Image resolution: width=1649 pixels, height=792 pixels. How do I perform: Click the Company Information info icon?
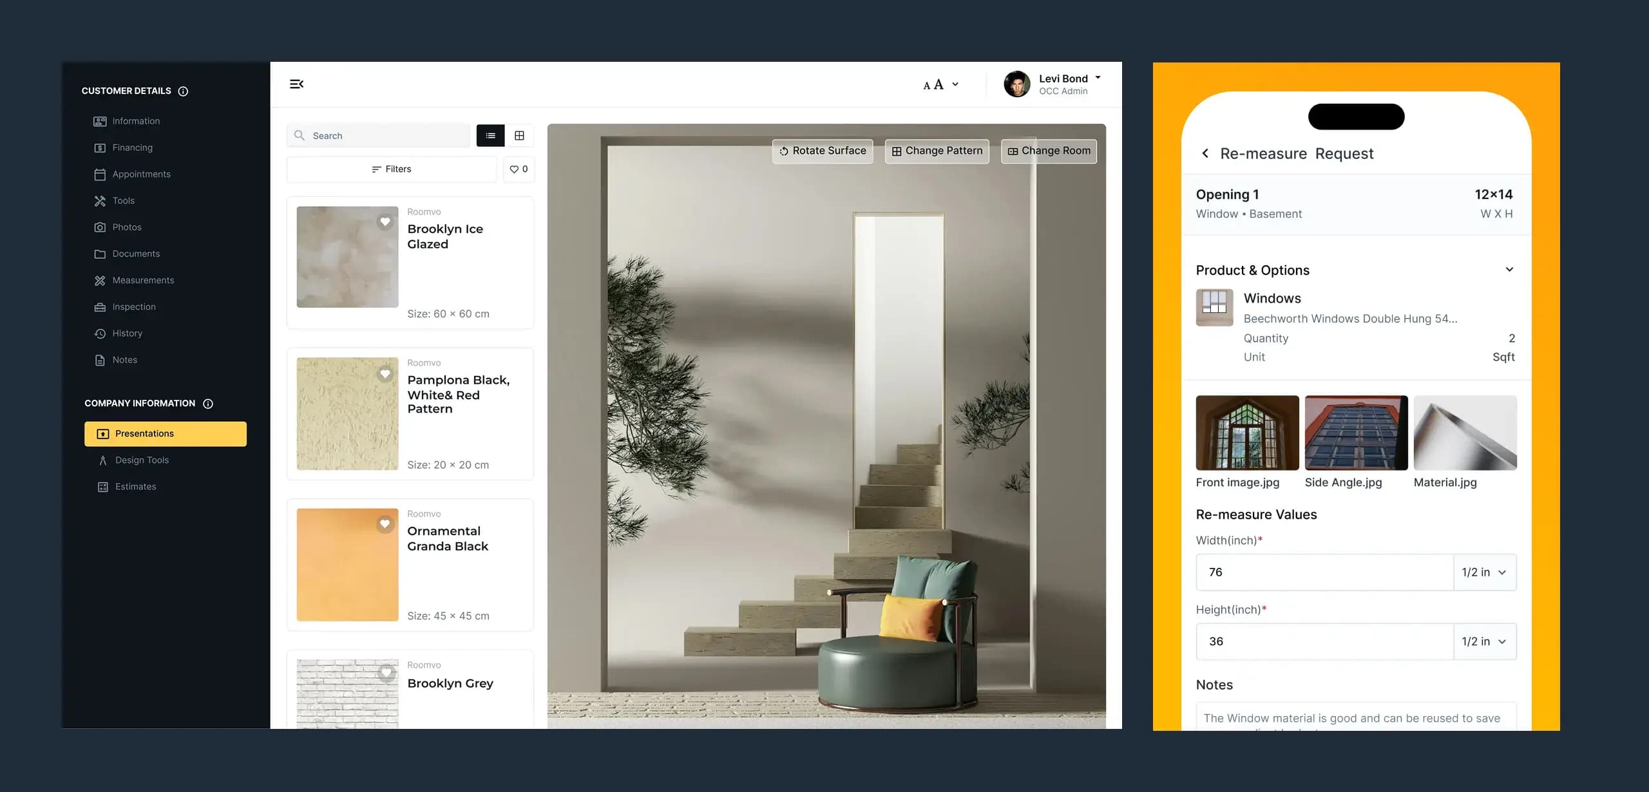click(208, 404)
